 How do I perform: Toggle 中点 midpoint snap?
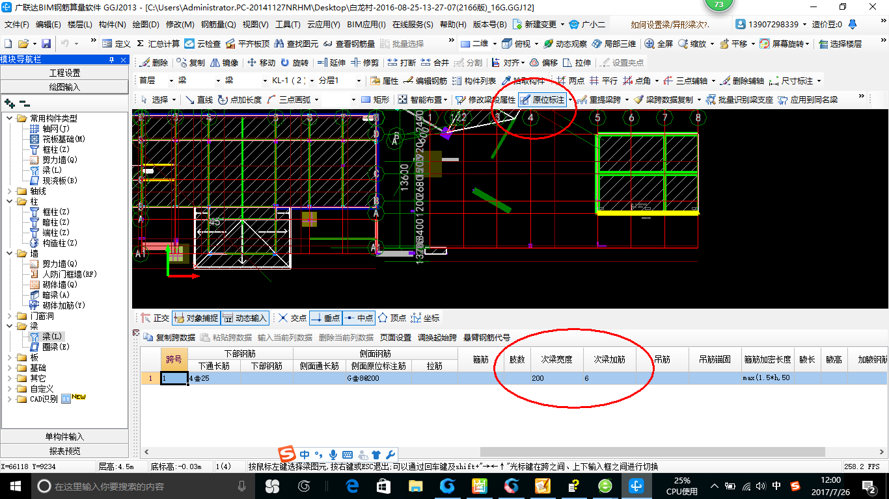(359, 318)
